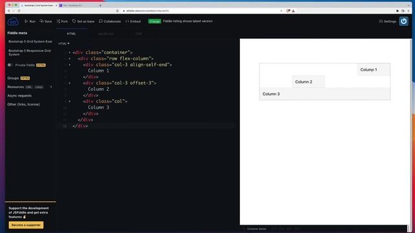This screenshot has width=415, height=233.
Task: Click the JSFiddle cloud logo
Action: click(x=13, y=21)
